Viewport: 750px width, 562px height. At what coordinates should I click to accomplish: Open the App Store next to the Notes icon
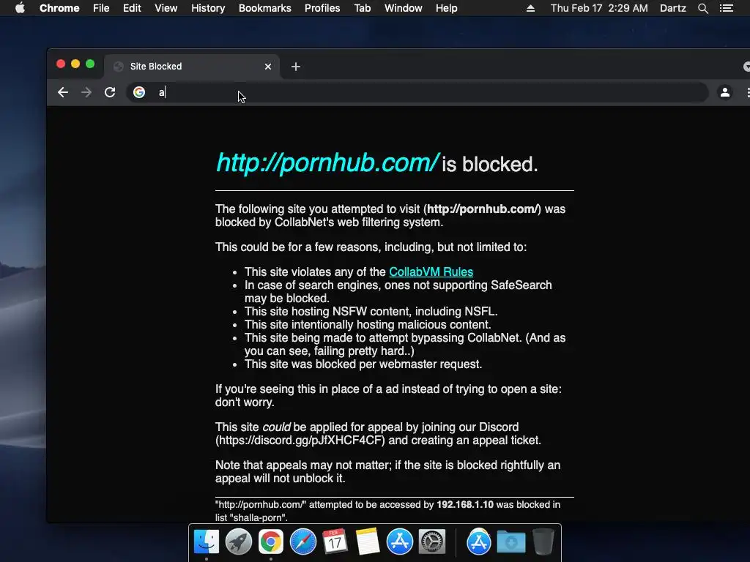pos(399,542)
